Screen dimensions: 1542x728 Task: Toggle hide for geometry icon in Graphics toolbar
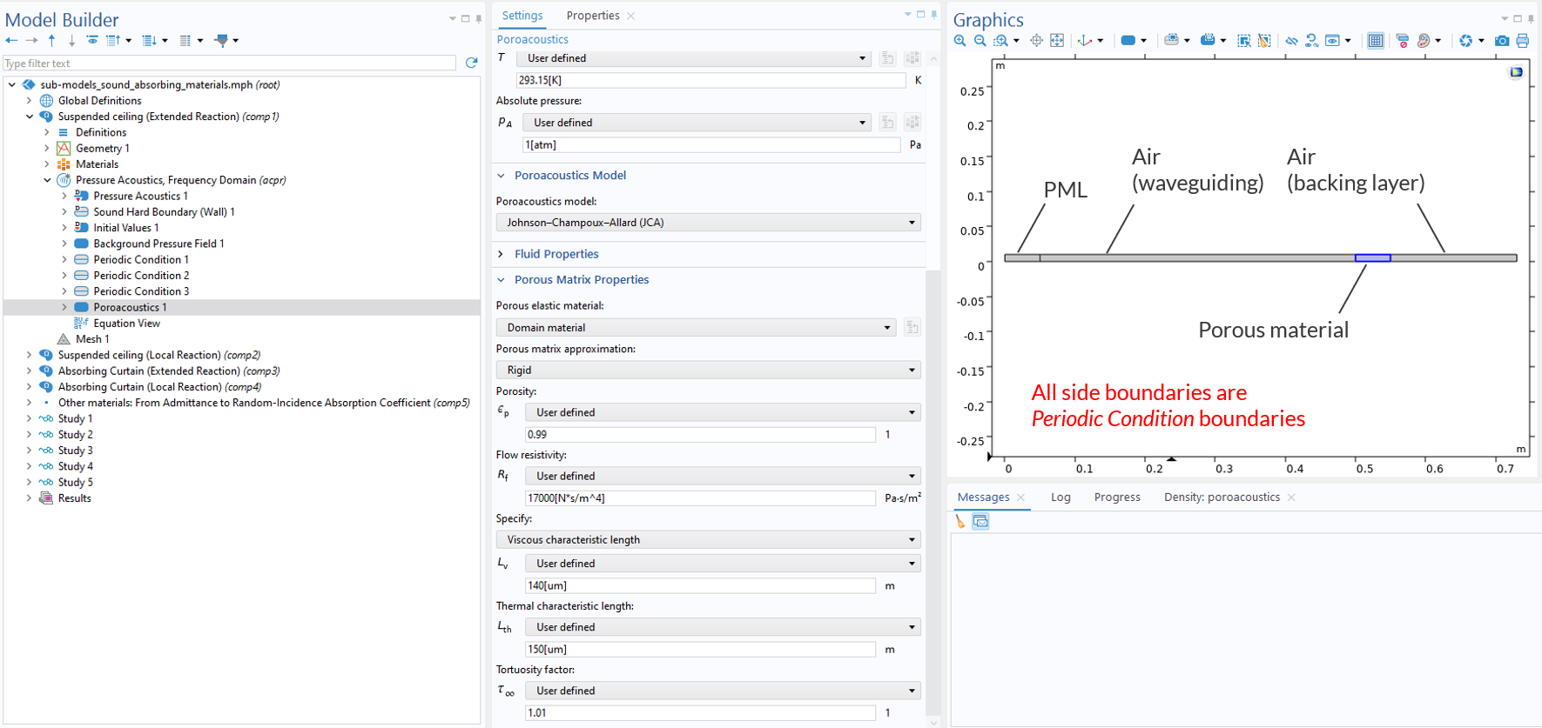(x=1292, y=41)
